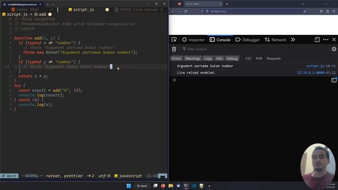Go forward in Firefox
Image resolution: width=338 pixels, height=190 pixels.
point(180,11)
